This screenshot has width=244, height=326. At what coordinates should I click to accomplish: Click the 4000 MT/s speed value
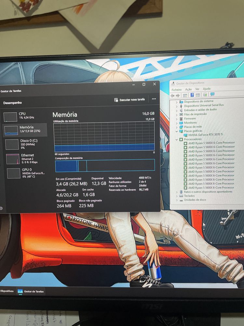pos(145,178)
